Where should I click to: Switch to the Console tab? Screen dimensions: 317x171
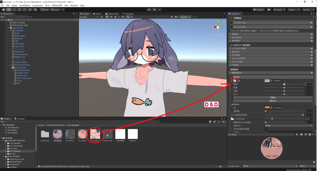pyautogui.click(x=19, y=119)
